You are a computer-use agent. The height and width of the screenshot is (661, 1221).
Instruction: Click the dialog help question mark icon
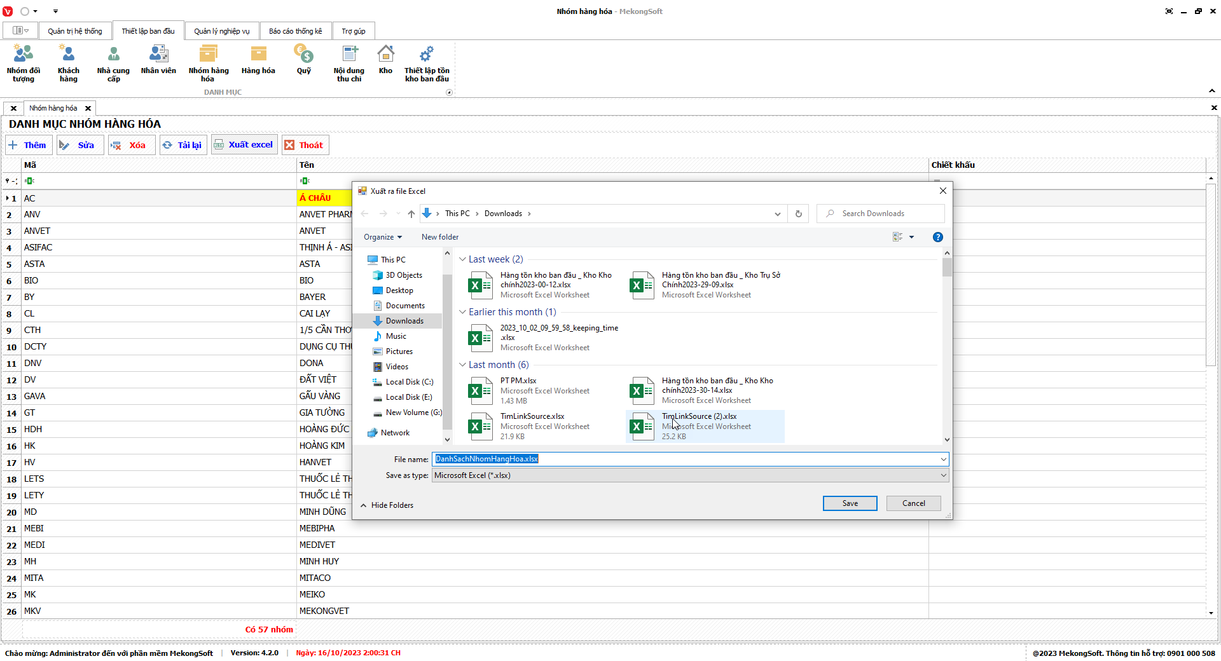pyautogui.click(x=937, y=237)
